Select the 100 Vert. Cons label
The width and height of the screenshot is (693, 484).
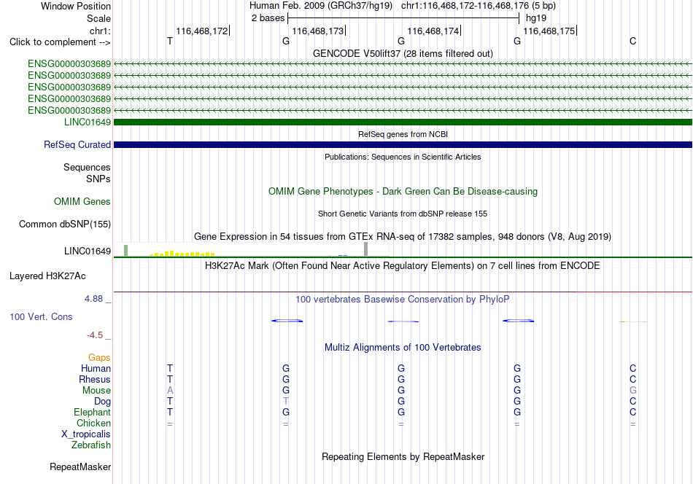pos(41,316)
